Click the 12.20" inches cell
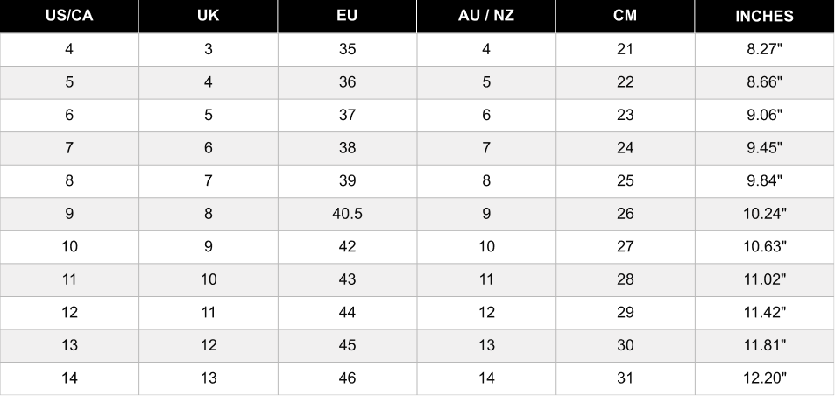The image size is (835, 396). pyautogui.click(x=764, y=378)
